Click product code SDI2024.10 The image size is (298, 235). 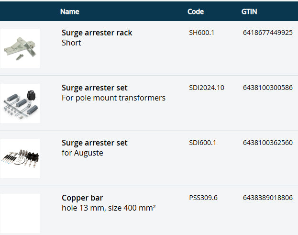207,88
